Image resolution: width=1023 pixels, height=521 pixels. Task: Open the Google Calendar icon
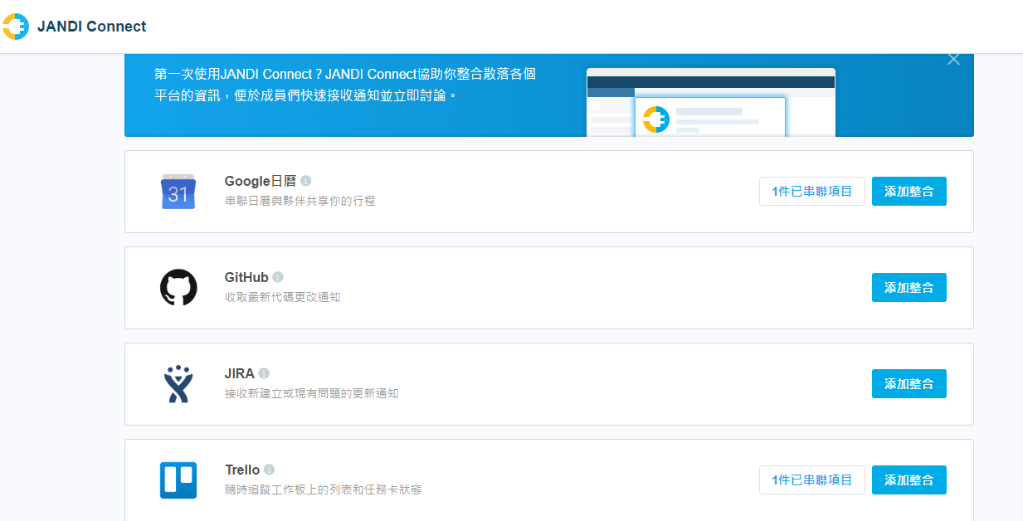click(x=178, y=192)
